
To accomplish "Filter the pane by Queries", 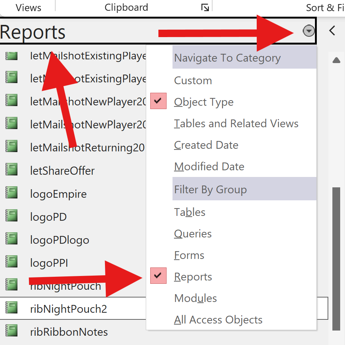I will coord(193,234).
